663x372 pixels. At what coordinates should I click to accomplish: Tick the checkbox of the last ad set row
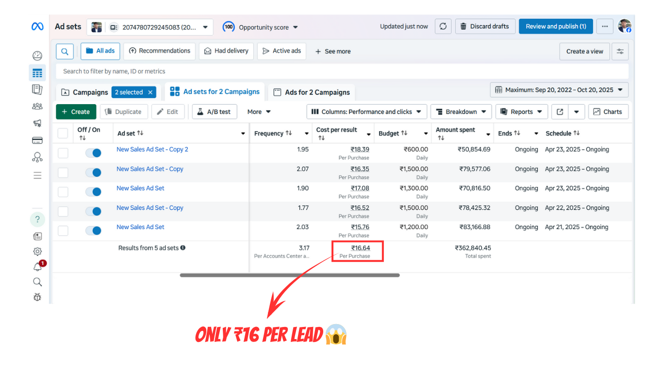[63, 231]
